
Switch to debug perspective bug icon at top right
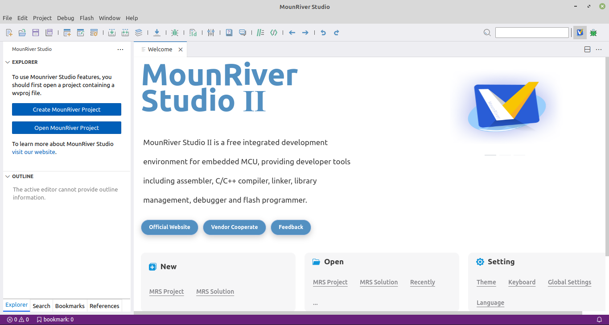[593, 33]
